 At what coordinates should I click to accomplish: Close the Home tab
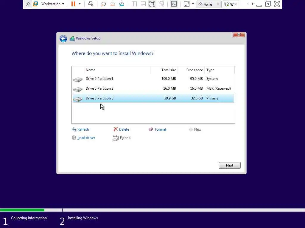click(x=218, y=4)
